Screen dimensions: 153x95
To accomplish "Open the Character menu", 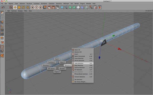I will tap(52, 4).
